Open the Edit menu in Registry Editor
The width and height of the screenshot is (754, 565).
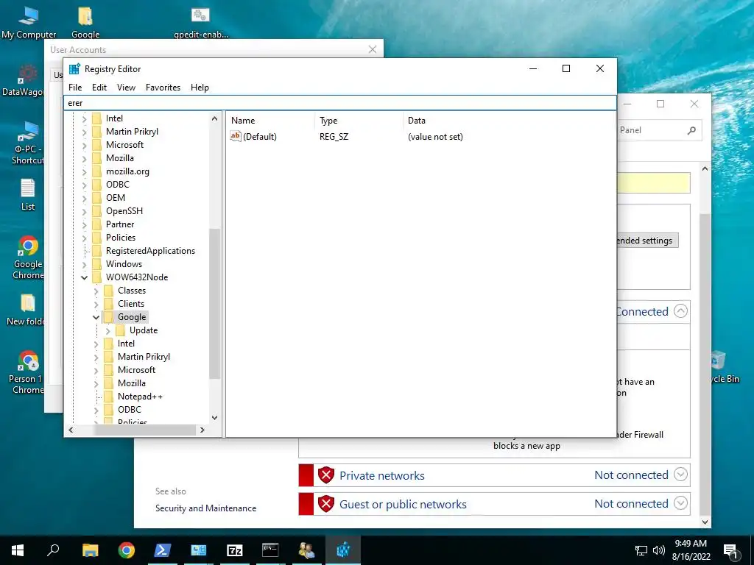point(99,88)
